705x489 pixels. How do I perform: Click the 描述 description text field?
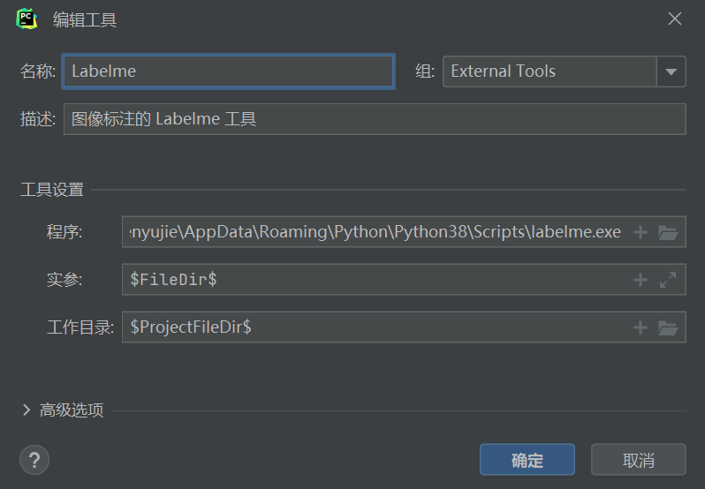(x=375, y=119)
